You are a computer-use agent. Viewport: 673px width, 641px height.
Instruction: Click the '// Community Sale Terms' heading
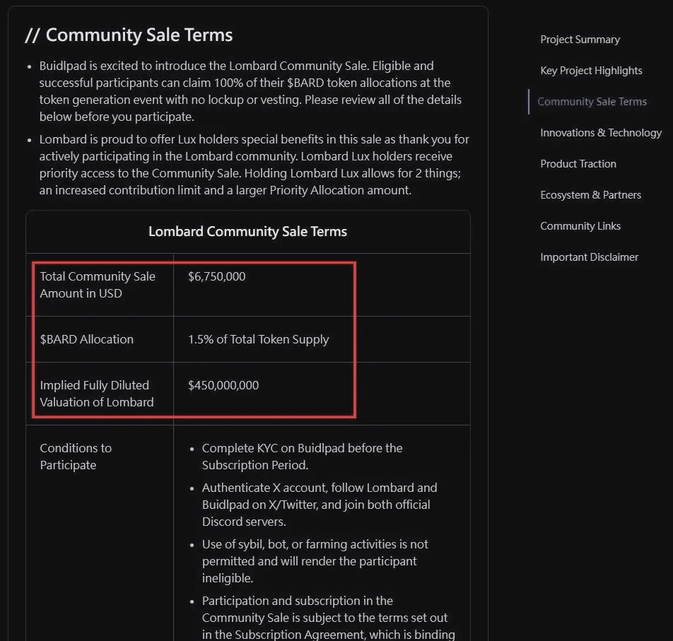(129, 35)
